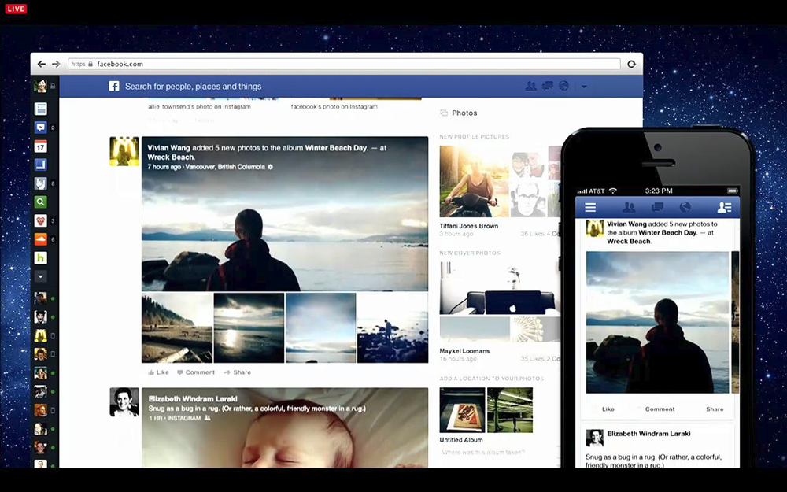Tap the hamburger menu icon on the phone
This screenshot has width=787, height=492.
coord(589,207)
